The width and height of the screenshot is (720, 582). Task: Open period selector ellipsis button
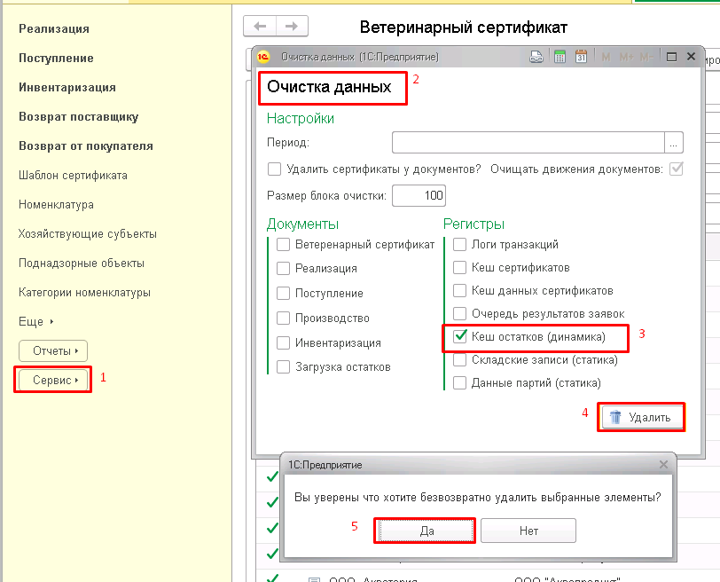click(x=674, y=143)
